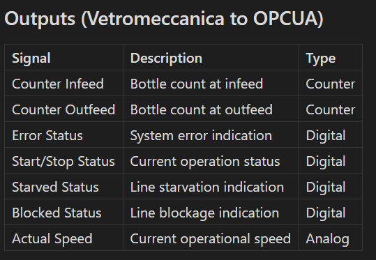Click the Start/Stop Status signal cell

point(63,161)
